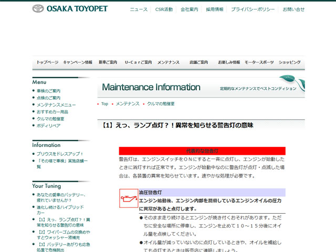Open 新車ご案内 navigation tab
The height and width of the screenshot is (252, 336).
tap(109, 62)
